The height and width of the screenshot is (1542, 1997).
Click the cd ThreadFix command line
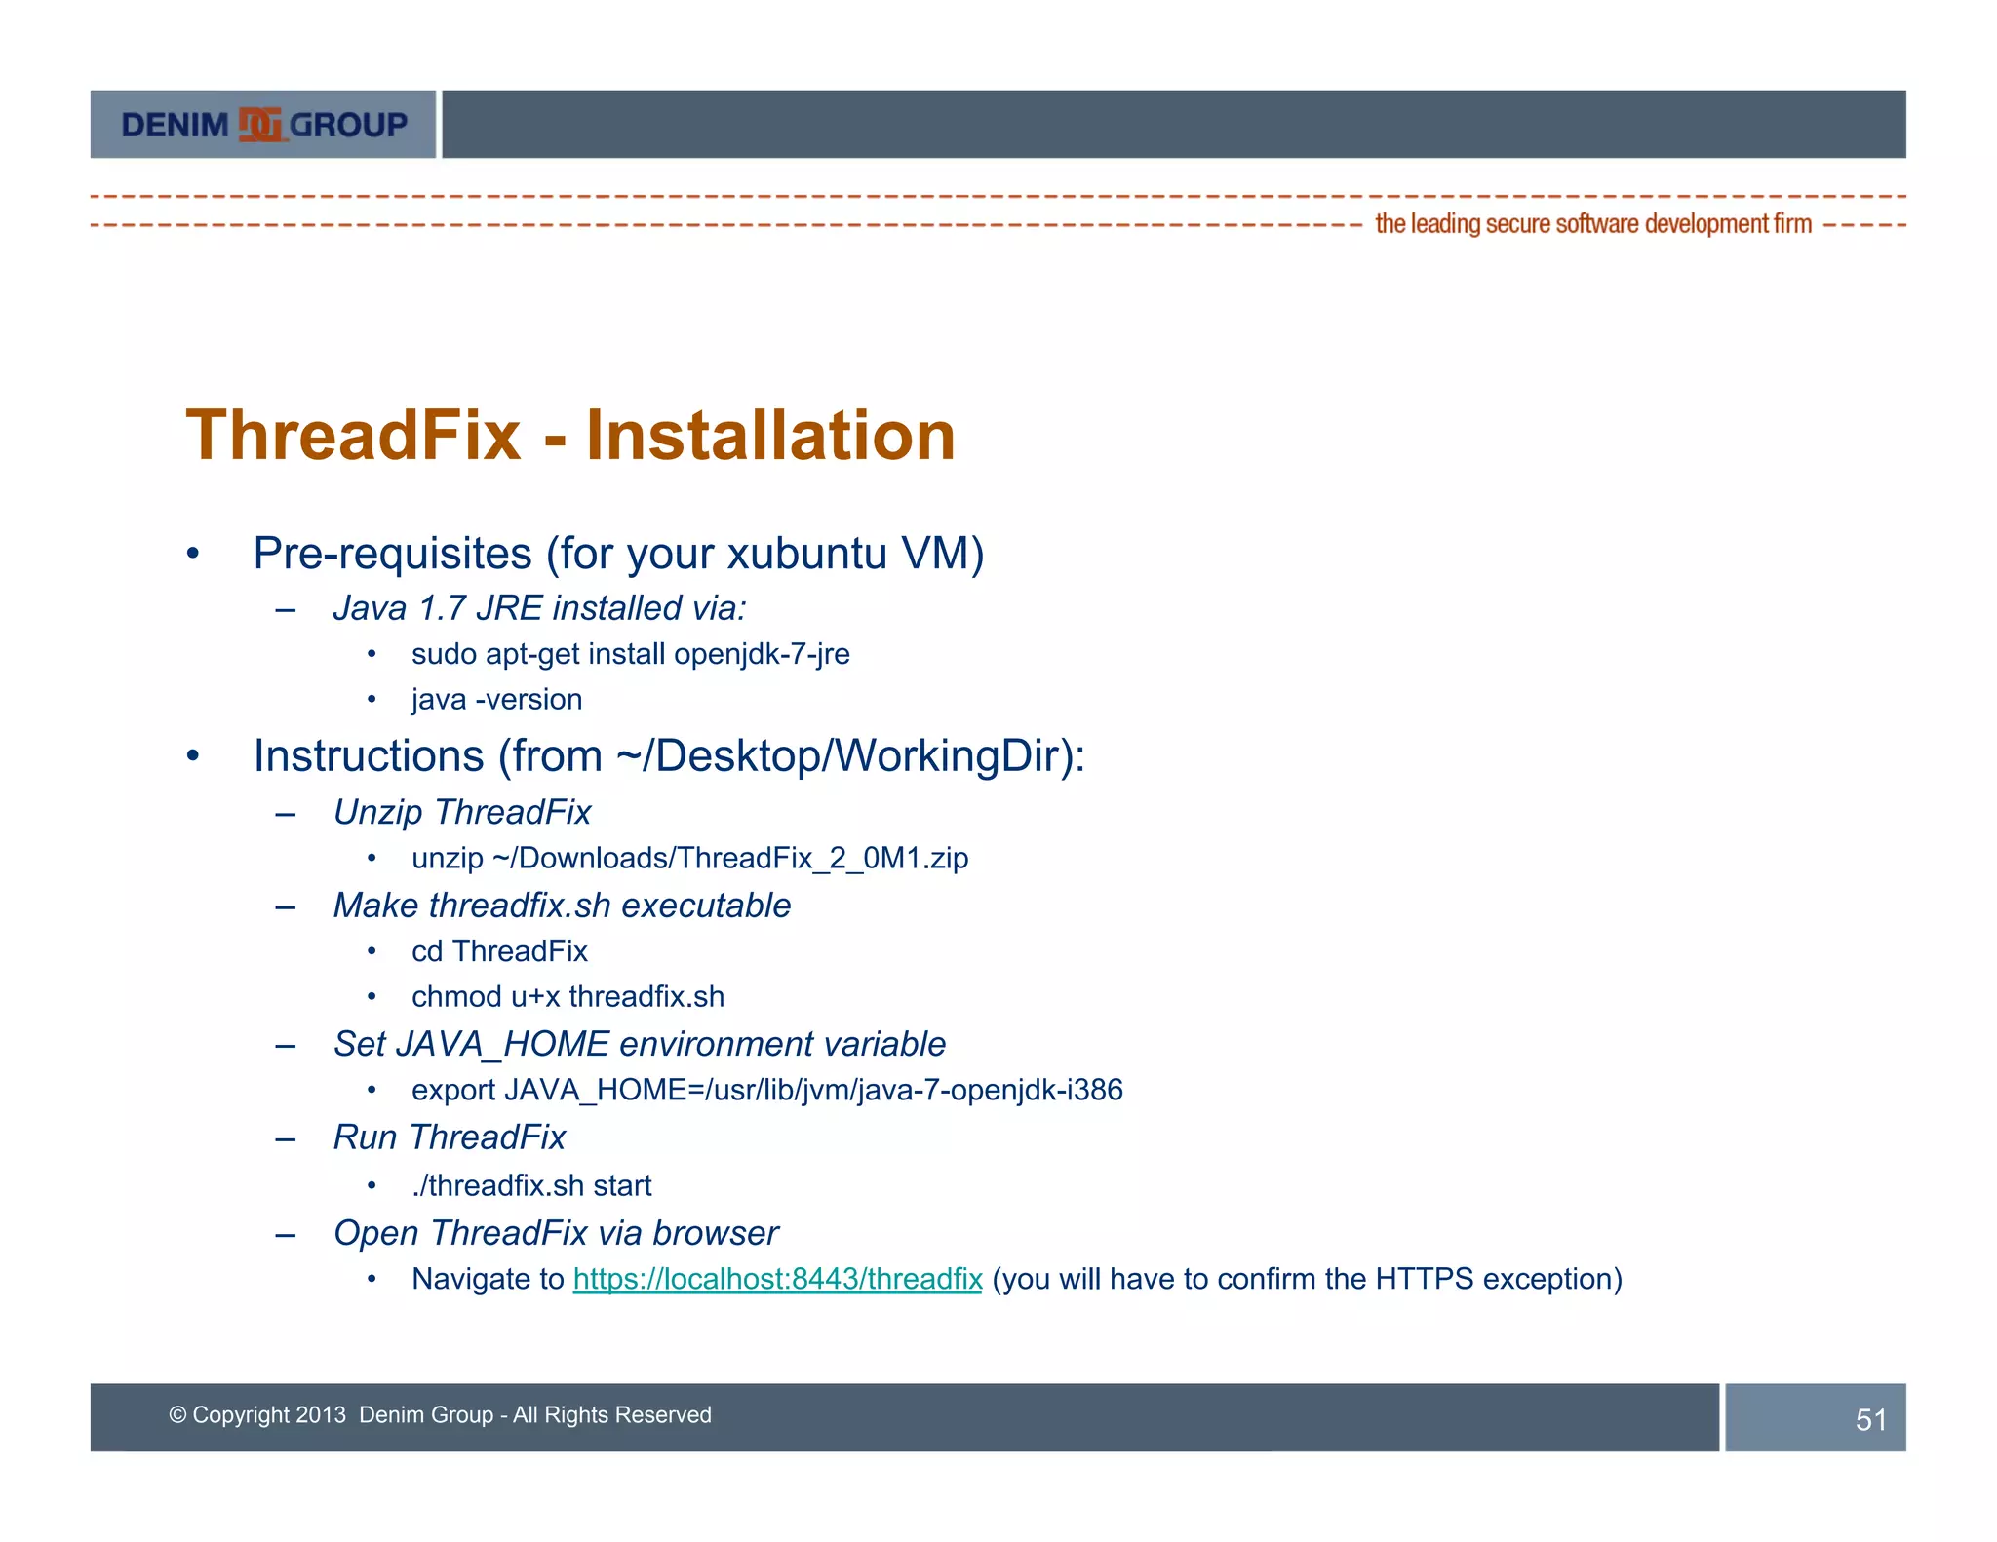(499, 951)
